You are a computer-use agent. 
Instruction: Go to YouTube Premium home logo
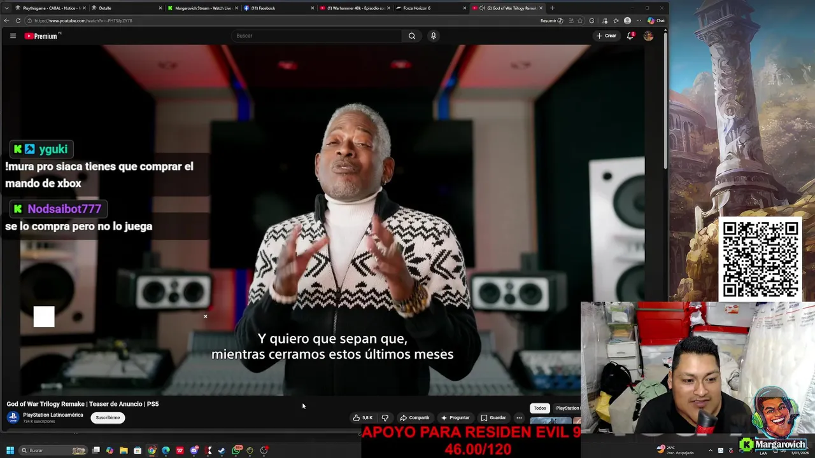[42, 36]
